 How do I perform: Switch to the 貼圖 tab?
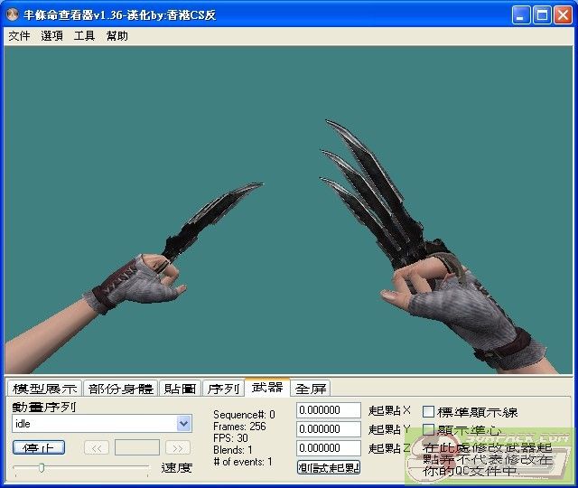point(180,388)
